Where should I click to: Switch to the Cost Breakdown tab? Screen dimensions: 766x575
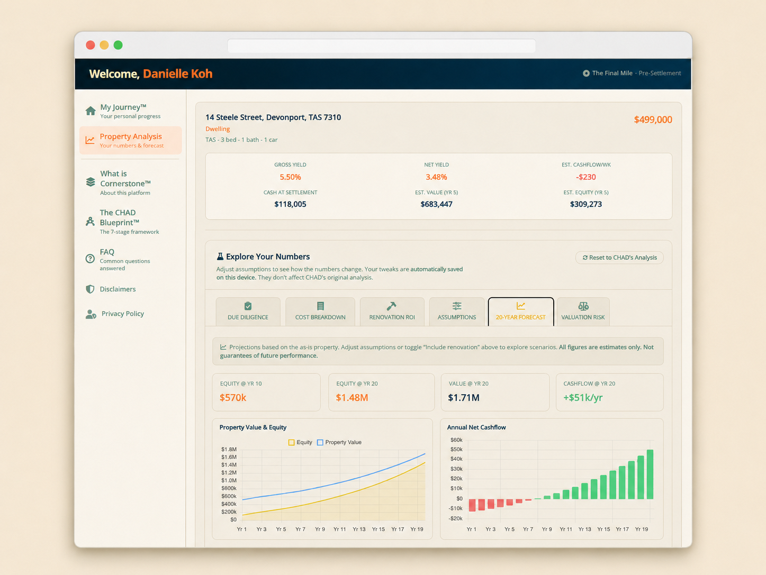[x=320, y=312]
